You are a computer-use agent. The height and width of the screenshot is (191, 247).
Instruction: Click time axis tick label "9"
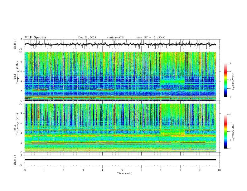coord(200,170)
